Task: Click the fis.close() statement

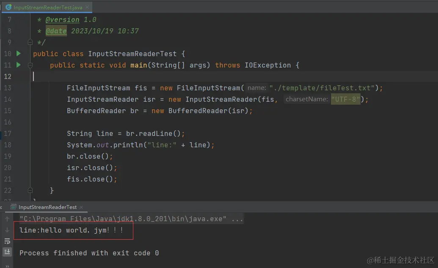Action: click(92, 179)
